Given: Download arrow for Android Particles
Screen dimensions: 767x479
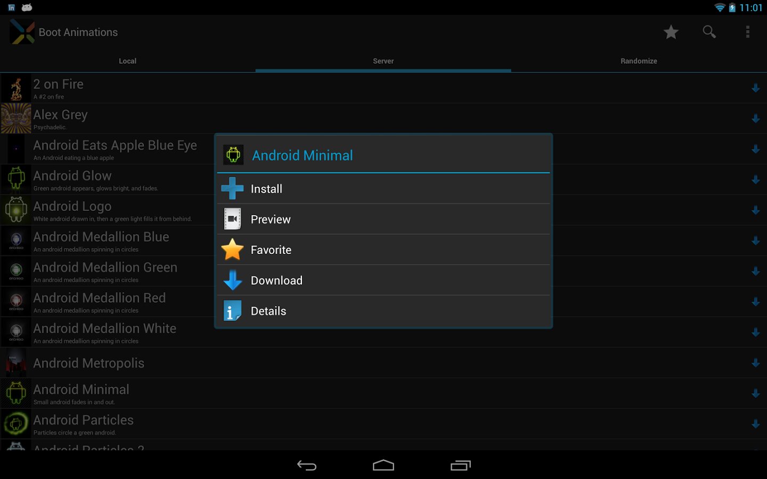Looking at the screenshot, I should click(755, 424).
